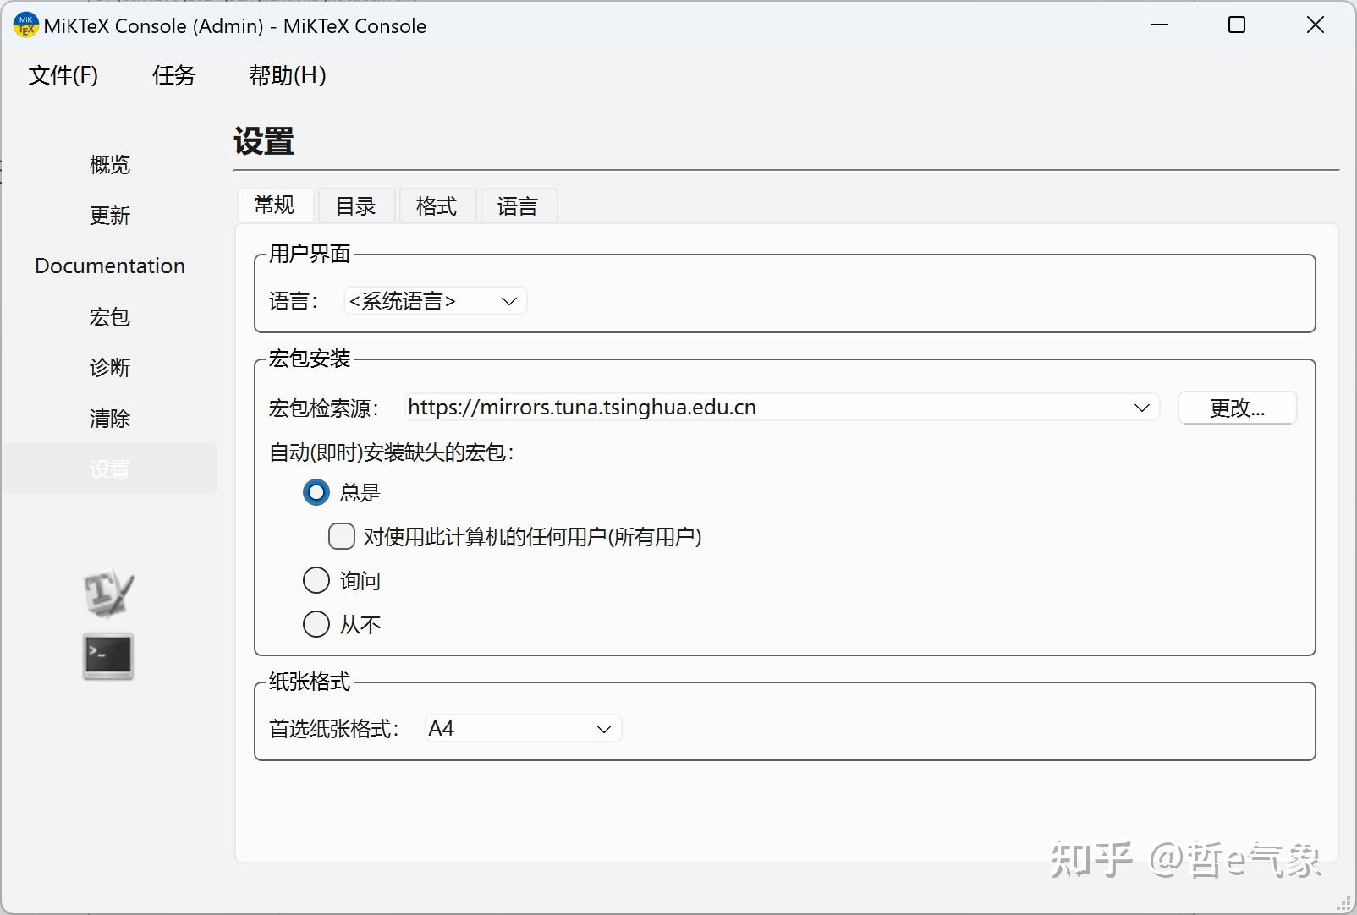Image resolution: width=1357 pixels, height=915 pixels.
Task: Switch to the 语言 settings tab
Action: 518,205
